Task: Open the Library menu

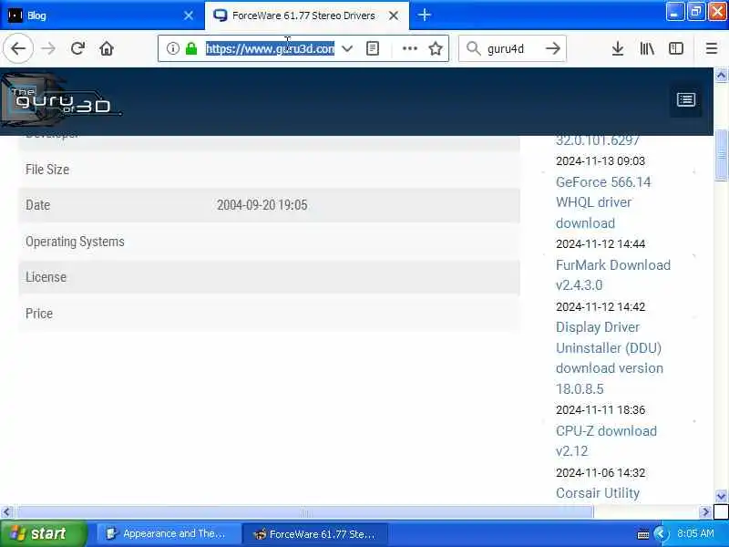Action: point(647,48)
